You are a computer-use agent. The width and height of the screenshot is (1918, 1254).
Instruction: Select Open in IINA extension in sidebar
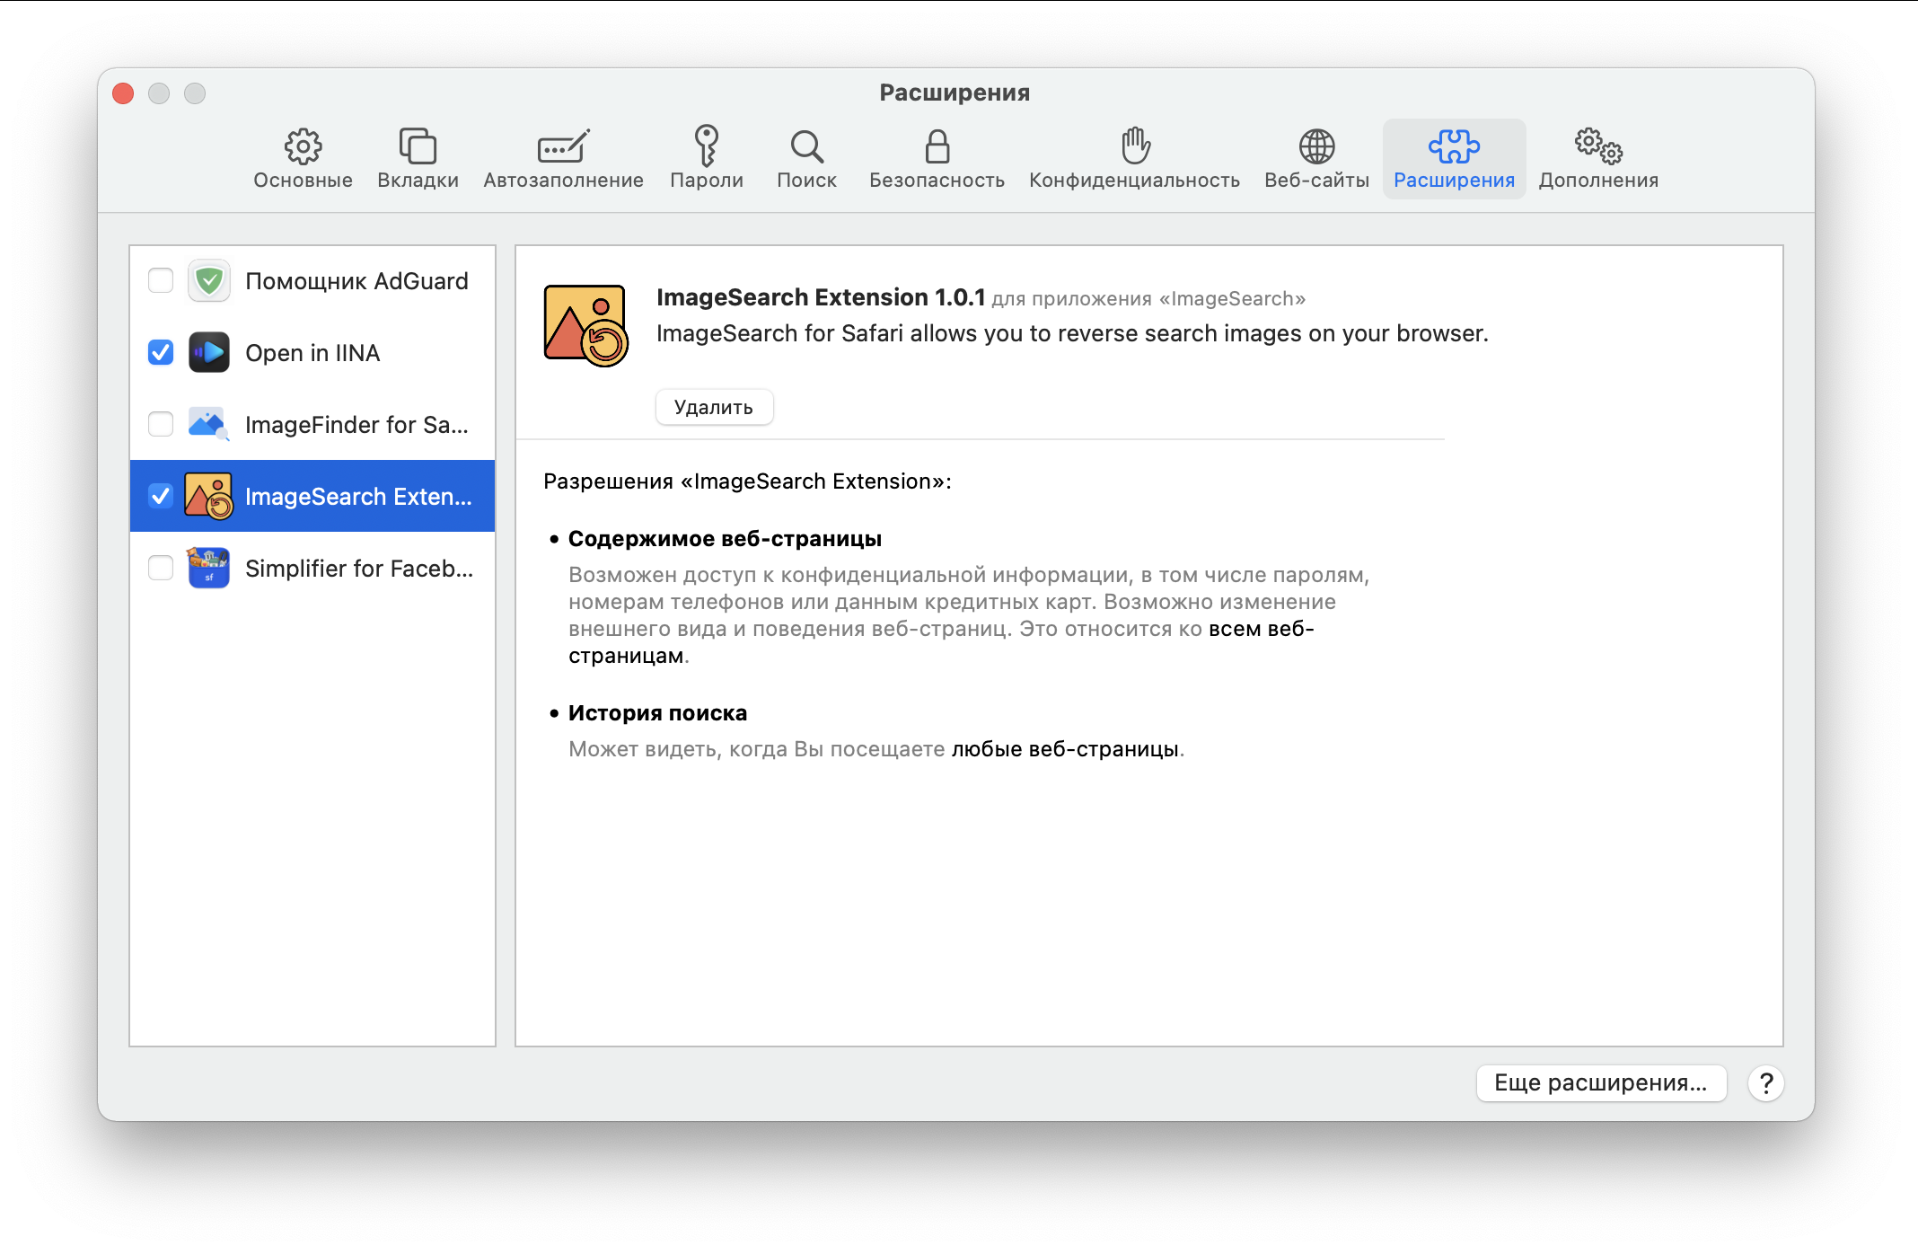(x=315, y=353)
